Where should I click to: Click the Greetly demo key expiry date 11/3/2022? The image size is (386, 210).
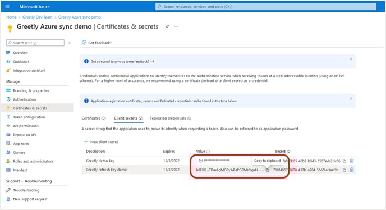(171, 161)
